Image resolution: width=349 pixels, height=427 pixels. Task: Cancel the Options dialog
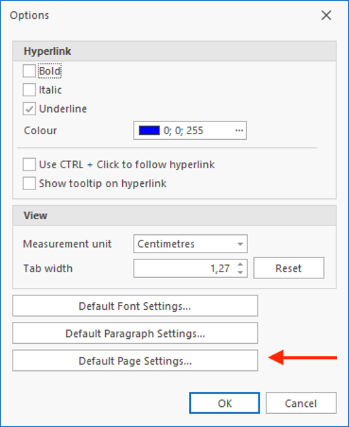click(301, 403)
